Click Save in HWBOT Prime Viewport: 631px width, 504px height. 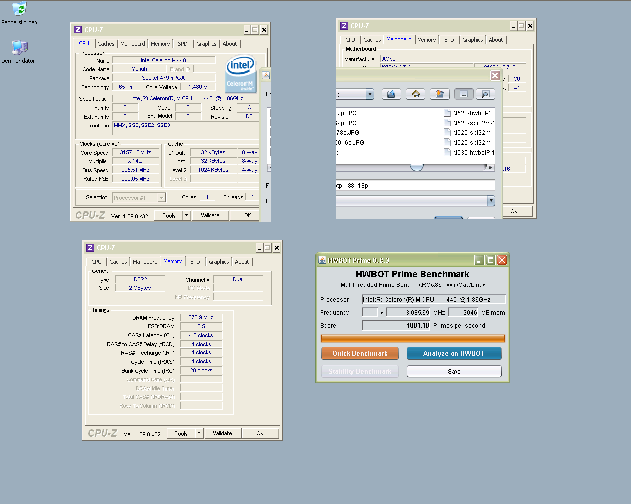pyautogui.click(x=454, y=371)
